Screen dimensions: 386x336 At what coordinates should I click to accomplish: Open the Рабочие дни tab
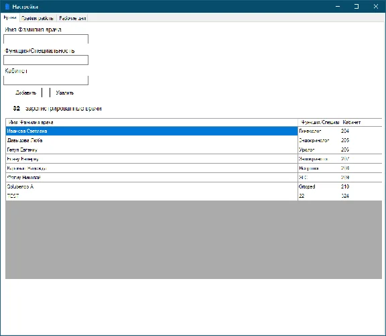tap(72, 18)
